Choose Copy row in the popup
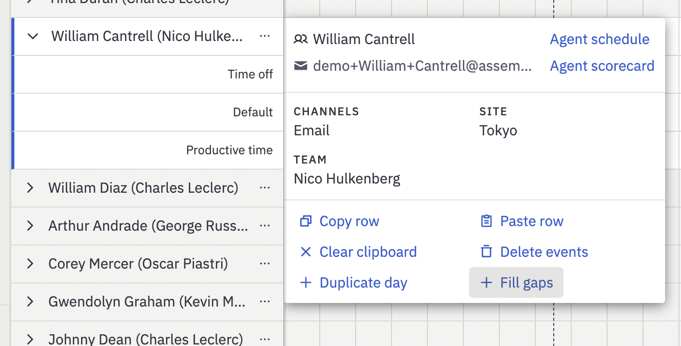Image resolution: width=681 pixels, height=346 pixels. (x=339, y=221)
